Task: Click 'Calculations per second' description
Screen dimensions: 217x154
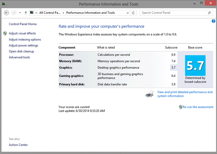Action: click(x=114, y=55)
